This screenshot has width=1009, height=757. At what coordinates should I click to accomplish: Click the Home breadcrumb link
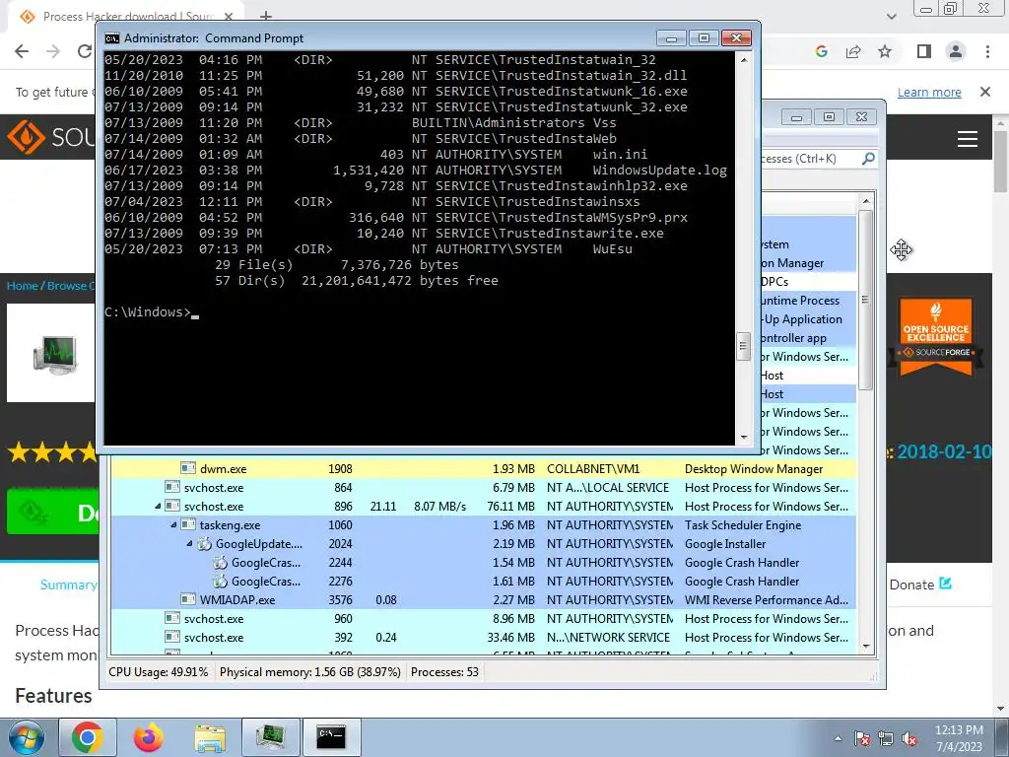pyautogui.click(x=22, y=285)
